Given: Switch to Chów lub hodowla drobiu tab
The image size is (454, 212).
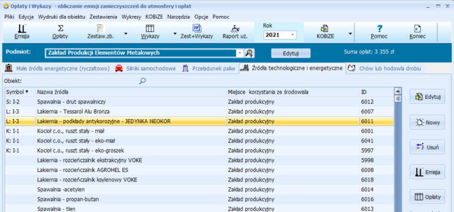Looking at the screenshot, I should (x=384, y=68).
